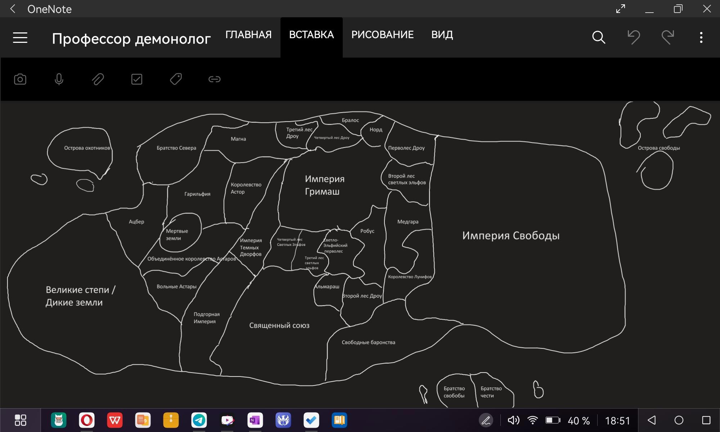Attach a file using the paperclip icon
Screen dimensions: 720x432
(98, 79)
